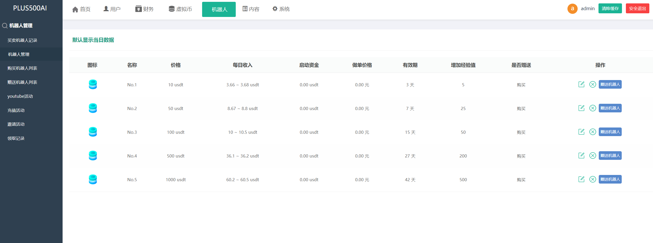This screenshot has height=243, width=653.
Task: Click the orange admin avatar icon
Action: coord(572,9)
